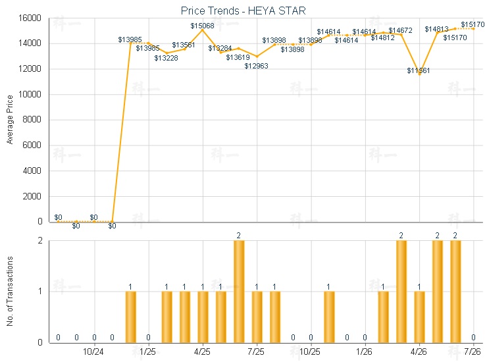Screen dimensions: 487x362
Task: Select the $14672 data point
Action: click(x=401, y=35)
